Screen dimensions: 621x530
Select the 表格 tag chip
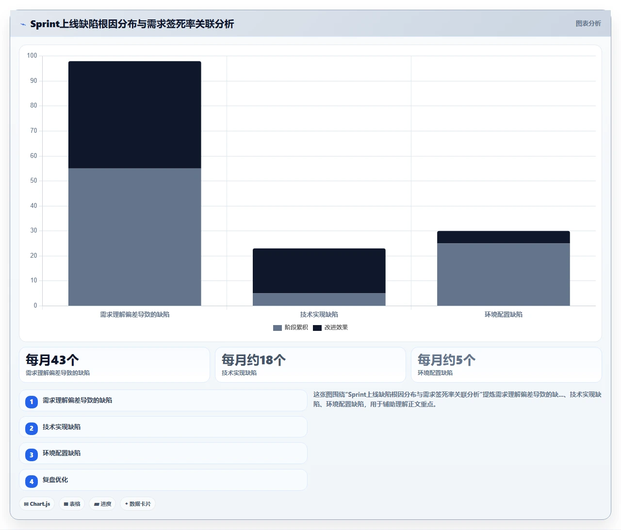coord(72,504)
